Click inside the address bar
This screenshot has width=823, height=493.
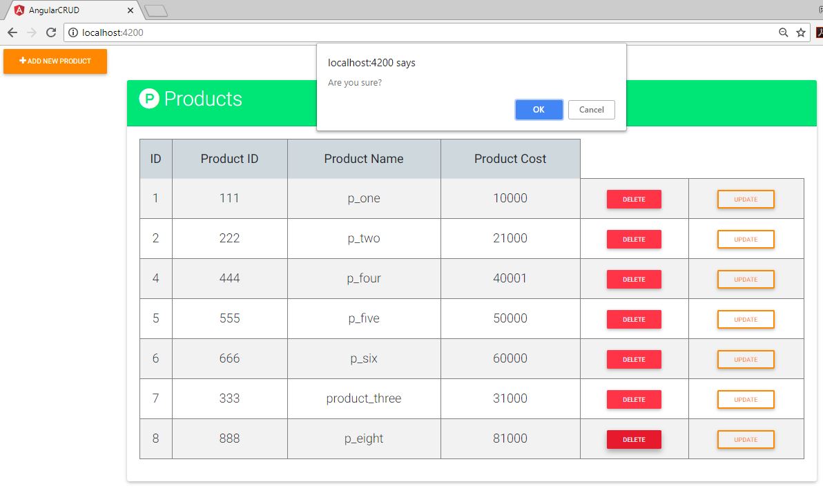tap(276, 32)
